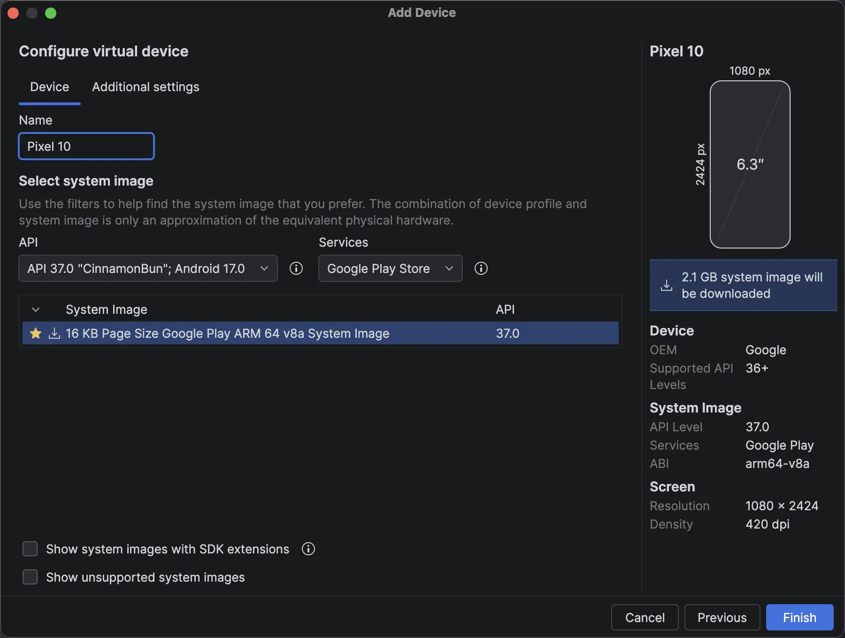
Task: Collapse the System Image column chevron
Action: [36, 310]
